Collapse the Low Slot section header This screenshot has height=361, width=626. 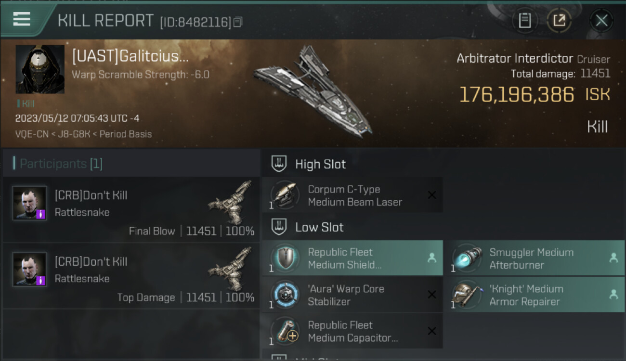point(319,227)
